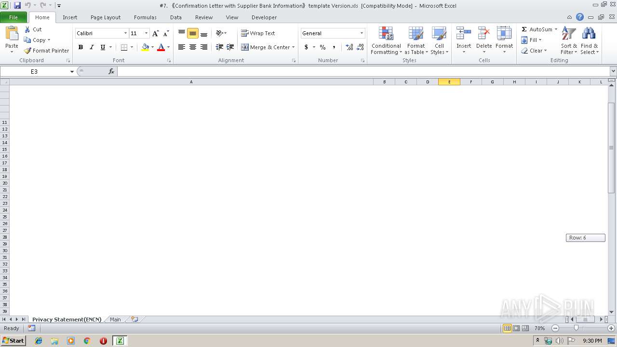This screenshot has width=617, height=347.
Task: Switch to Page Break Preview
Action: (x=525, y=328)
